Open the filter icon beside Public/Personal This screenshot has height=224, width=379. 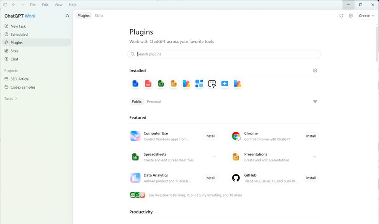[315, 102]
